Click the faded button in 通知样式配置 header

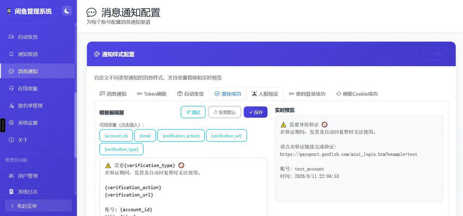click(436, 54)
